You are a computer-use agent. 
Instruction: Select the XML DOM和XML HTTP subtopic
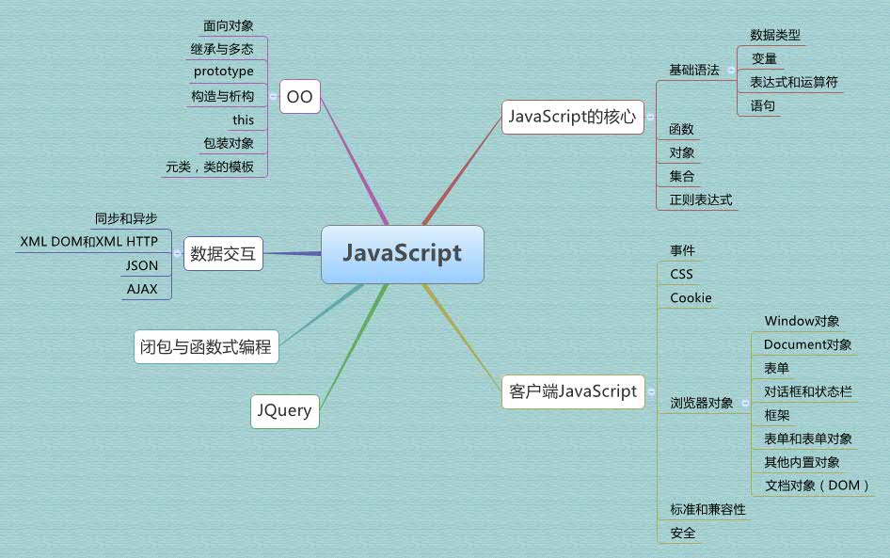point(89,242)
